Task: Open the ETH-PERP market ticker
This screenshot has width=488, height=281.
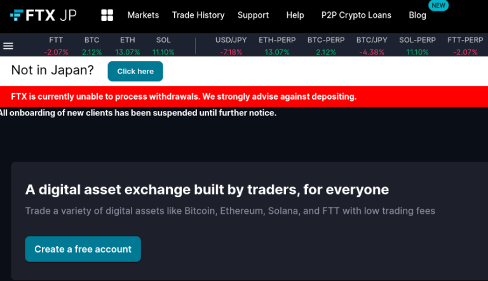Action: point(277,46)
